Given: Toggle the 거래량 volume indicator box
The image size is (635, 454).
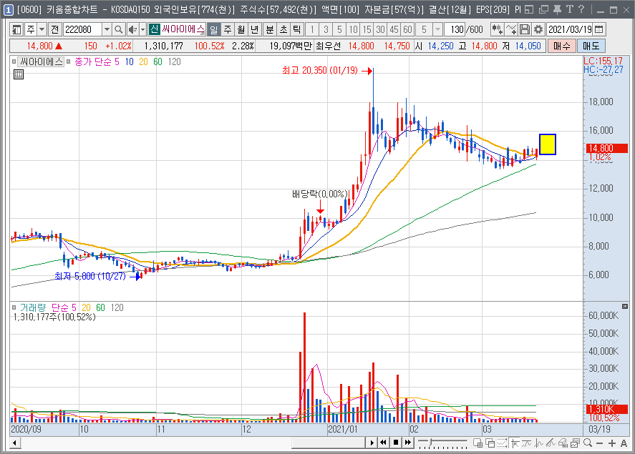Looking at the screenshot, I should [x=14, y=307].
